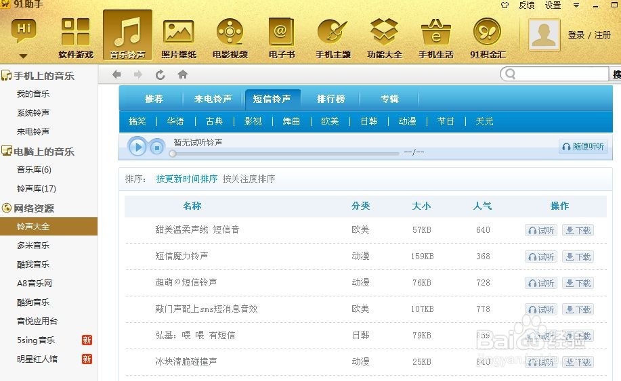The width and height of the screenshot is (621, 381).
Task: Filter by 动漫 category in blue bar
Action: point(407,121)
